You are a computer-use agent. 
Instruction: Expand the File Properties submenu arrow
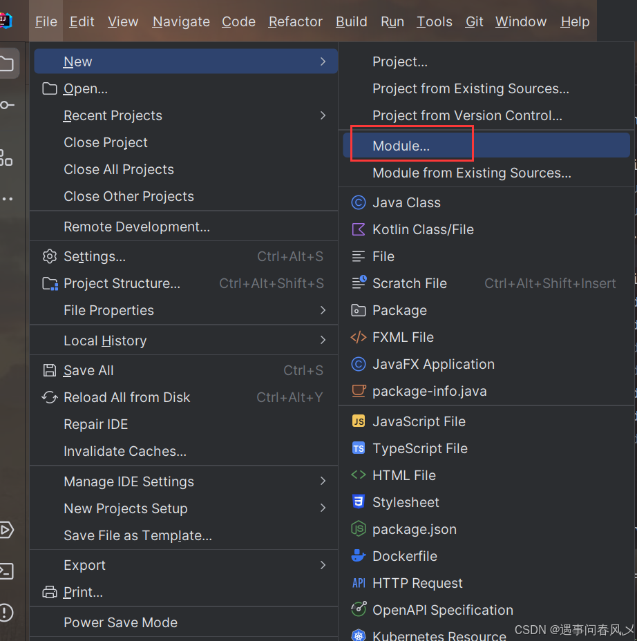tap(323, 310)
